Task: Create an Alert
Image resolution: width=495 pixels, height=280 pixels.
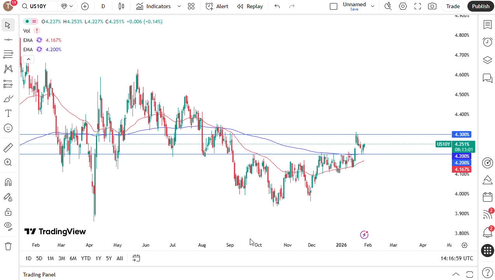Action: [217, 6]
